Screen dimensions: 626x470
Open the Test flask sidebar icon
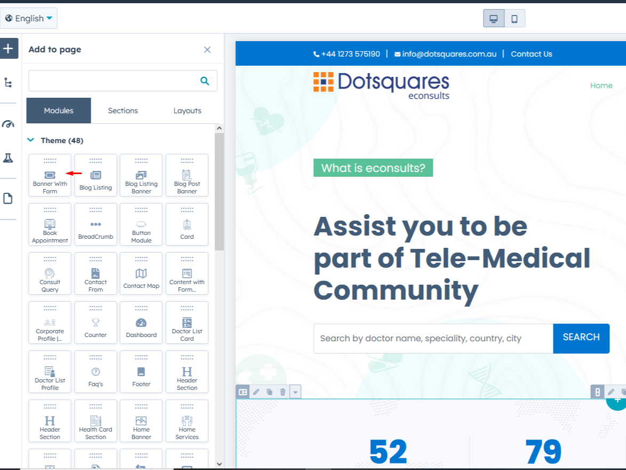tap(9, 158)
